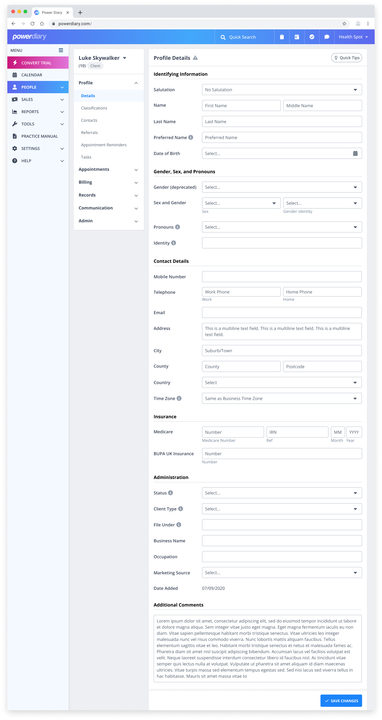This screenshot has height=720, width=382.
Task: Open Quick Tips
Action: [x=346, y=58]
